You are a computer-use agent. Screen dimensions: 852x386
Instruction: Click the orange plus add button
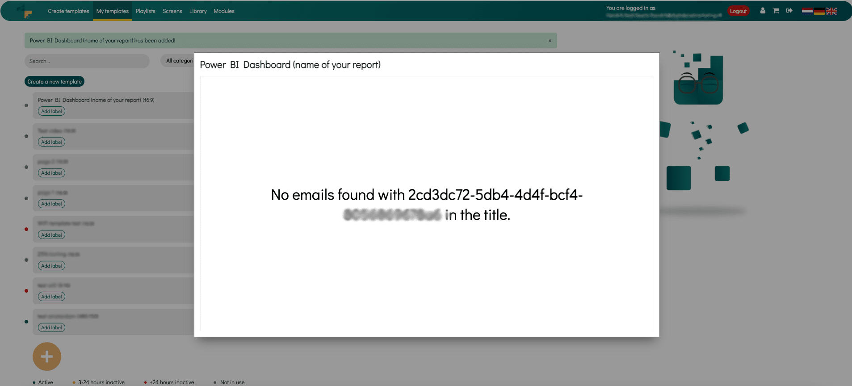47,357
